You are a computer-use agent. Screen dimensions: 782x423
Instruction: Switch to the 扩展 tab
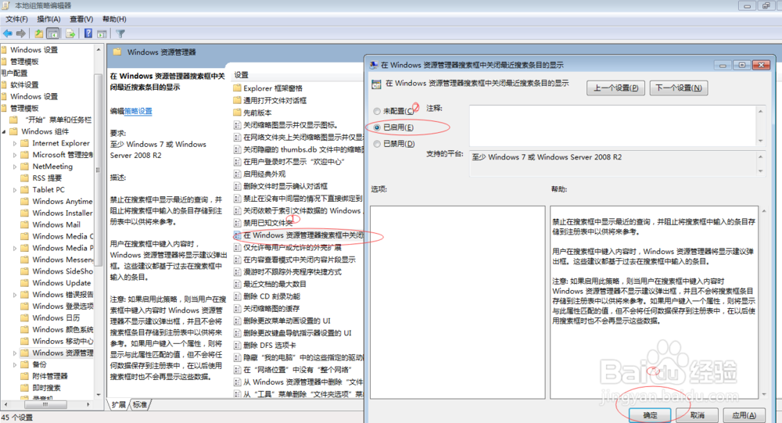point(119,404)
